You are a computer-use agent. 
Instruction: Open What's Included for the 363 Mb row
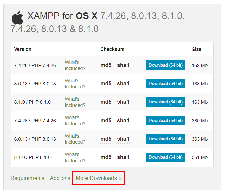click(75, 139)
